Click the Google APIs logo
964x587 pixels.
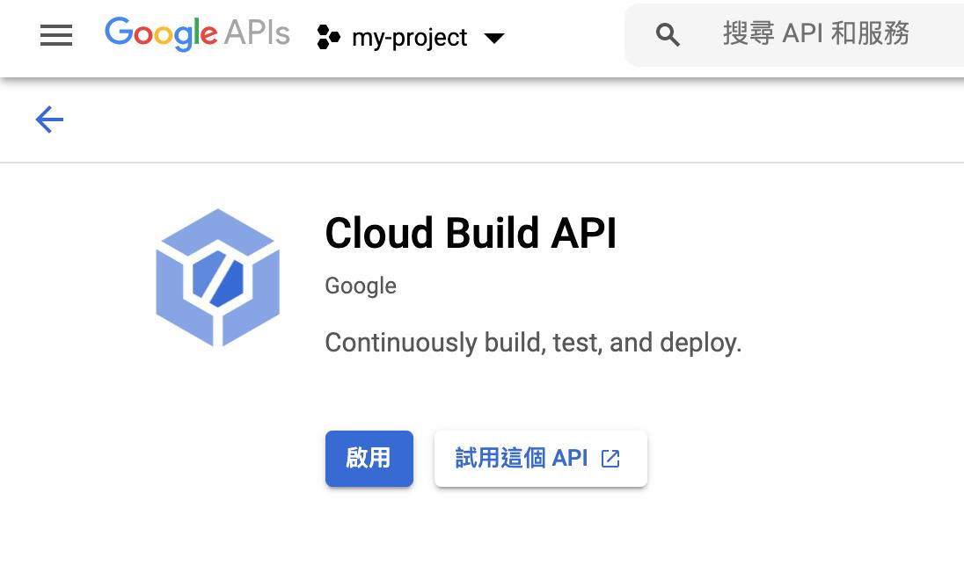pyautogui.click(x=197, y=33)
